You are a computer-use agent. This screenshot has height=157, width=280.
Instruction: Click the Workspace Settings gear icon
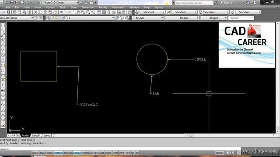(x=36, y=18)
